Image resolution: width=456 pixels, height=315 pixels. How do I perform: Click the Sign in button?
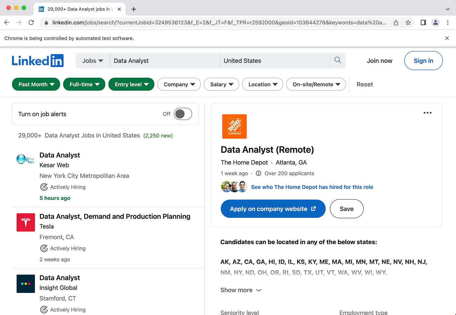[423, 60]
